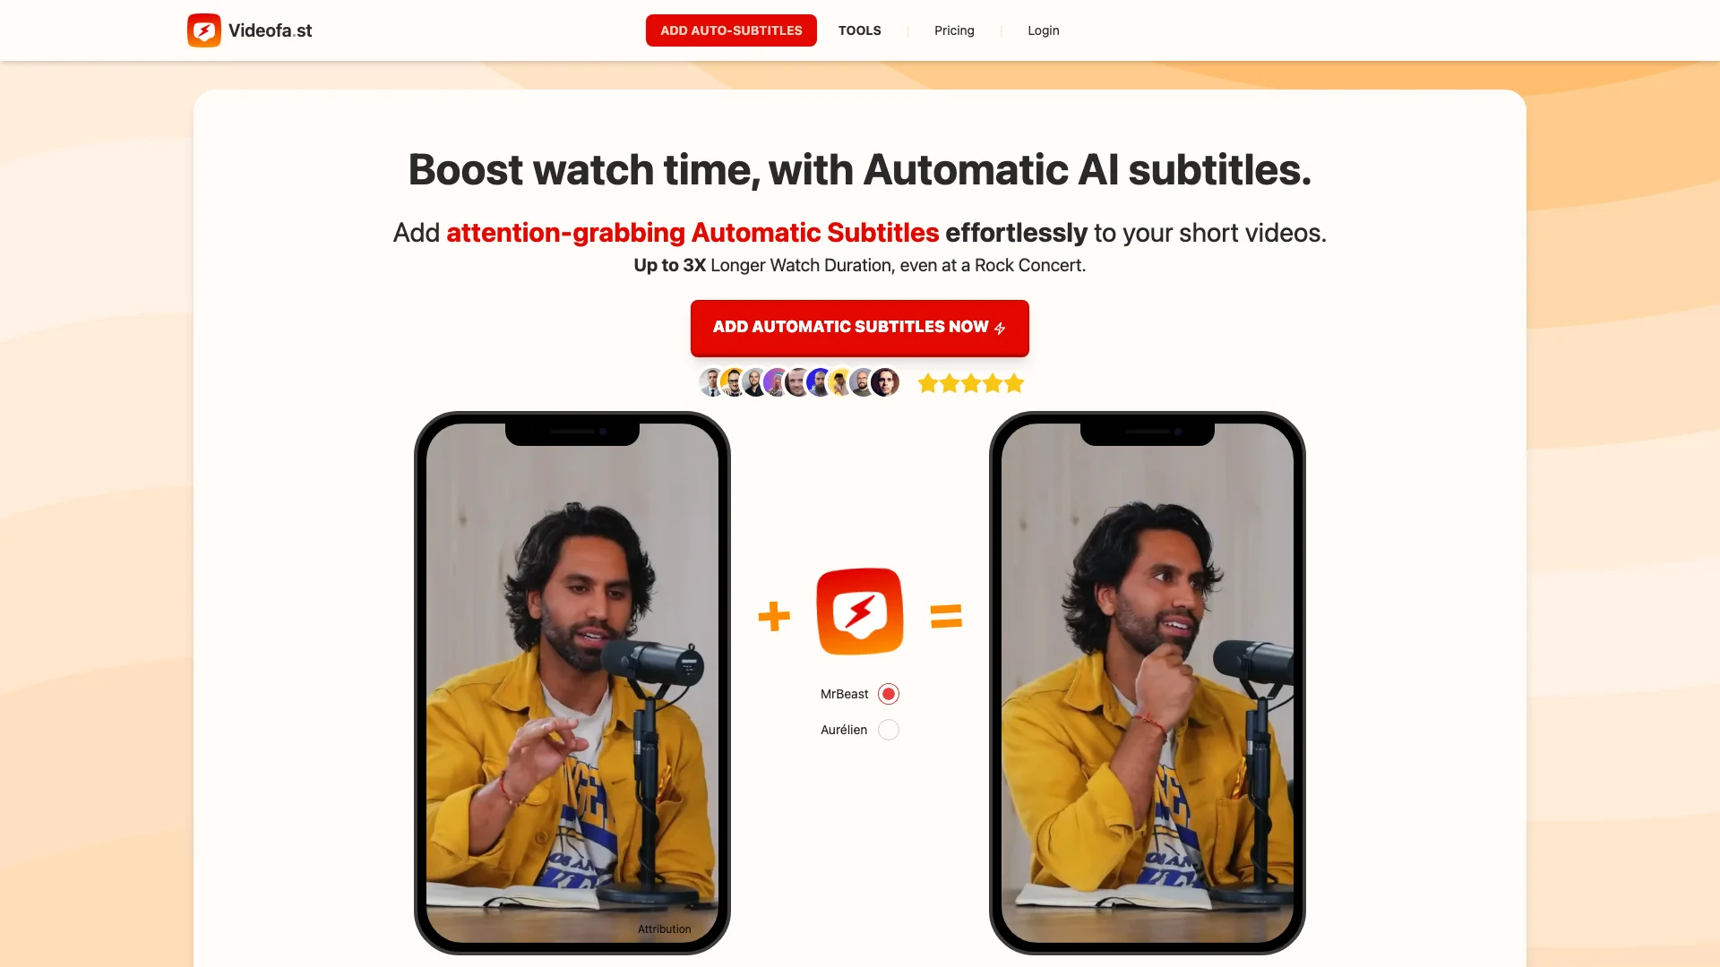Open Login page dropdown options

1043,30
